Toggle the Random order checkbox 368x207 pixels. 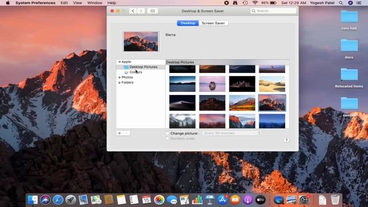167,139
